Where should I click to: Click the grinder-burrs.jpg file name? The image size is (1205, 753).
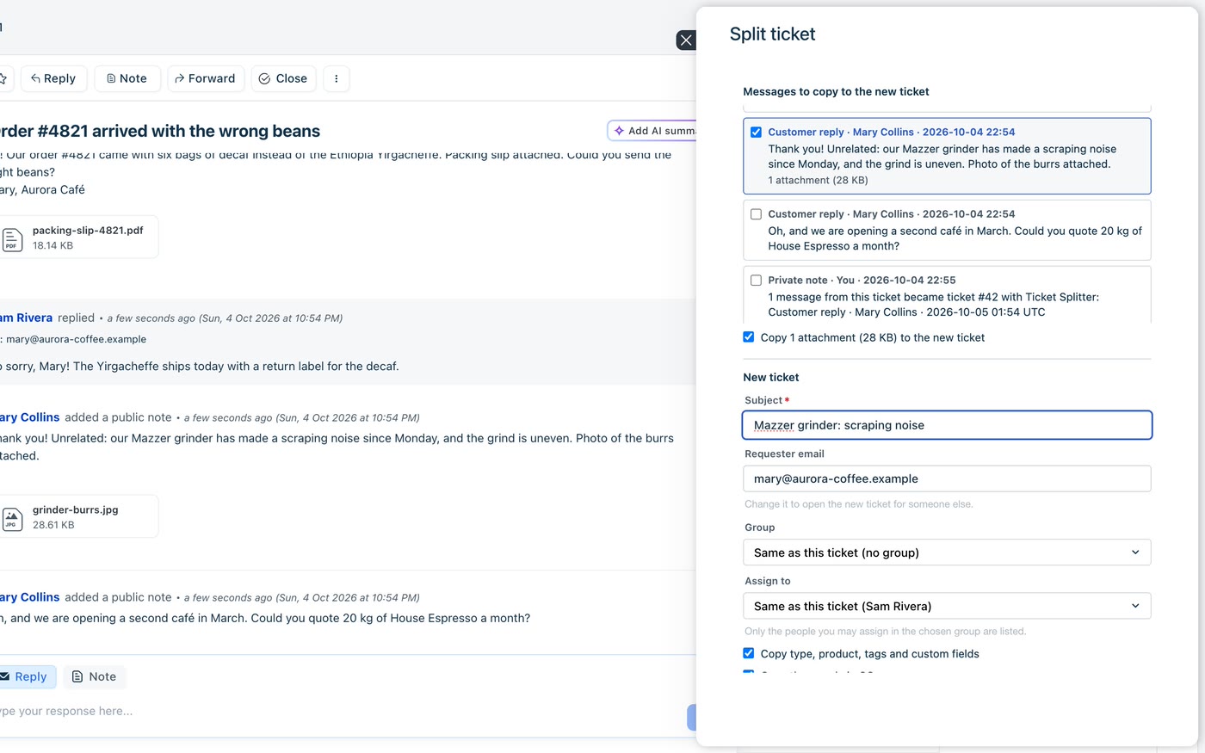[x=76, y=510]
